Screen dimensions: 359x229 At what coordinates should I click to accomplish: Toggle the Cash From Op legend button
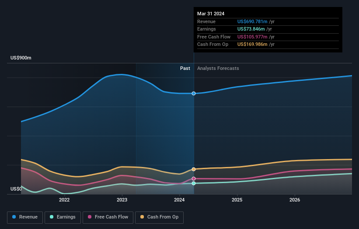[159, 217]
